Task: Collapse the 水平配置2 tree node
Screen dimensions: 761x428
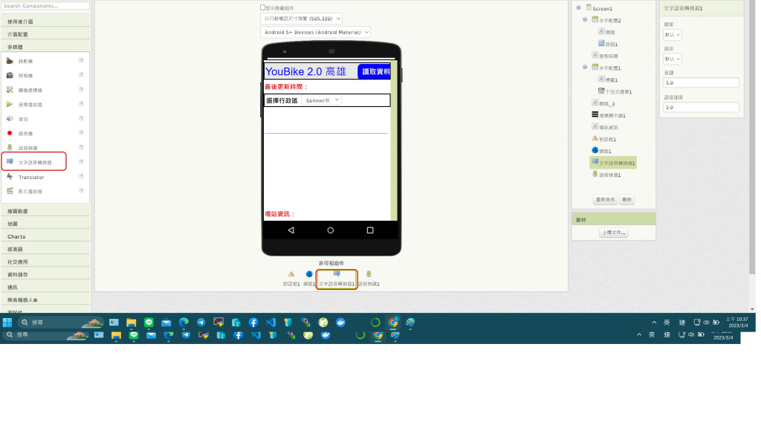Action: tap(585, 20)
